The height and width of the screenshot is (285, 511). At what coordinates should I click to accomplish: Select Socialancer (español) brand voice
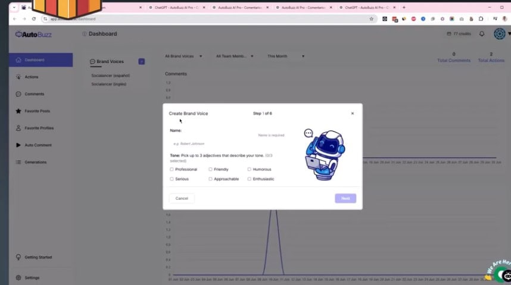(110, 76)
